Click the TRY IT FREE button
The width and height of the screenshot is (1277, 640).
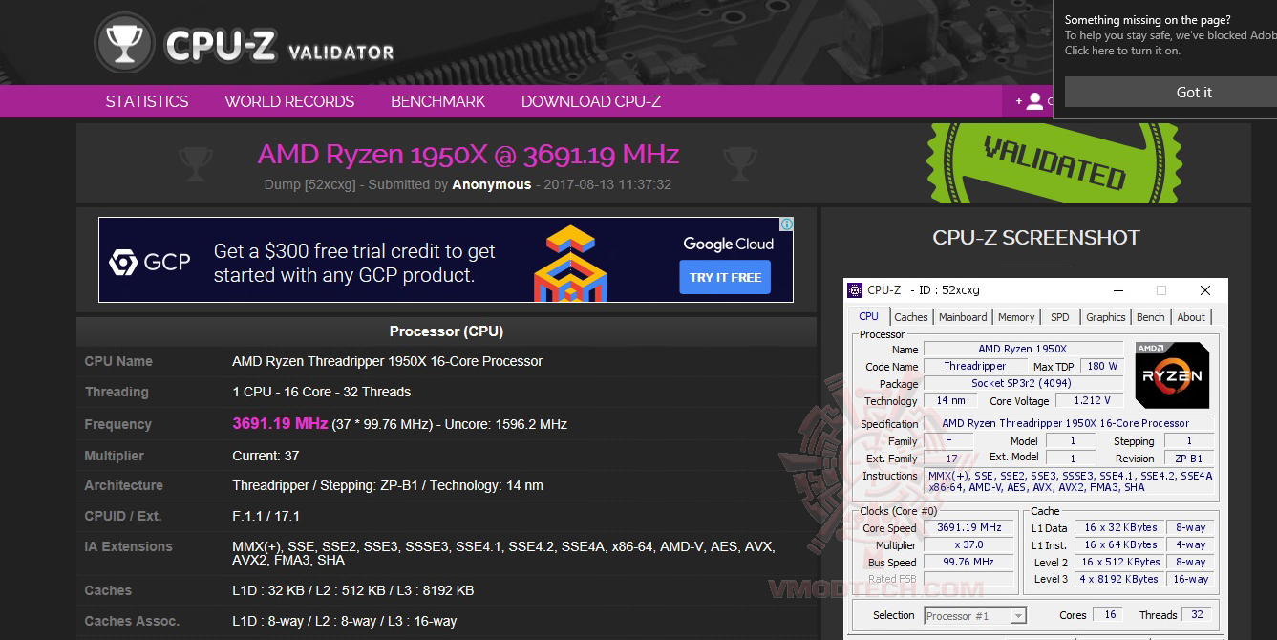(725, 277)
